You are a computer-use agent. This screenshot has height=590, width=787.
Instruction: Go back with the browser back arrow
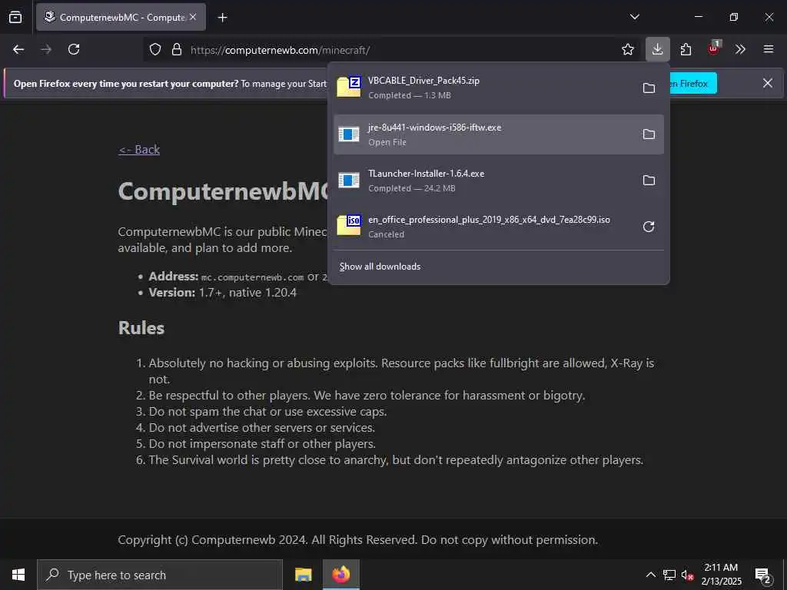click(x=18, y=49)
